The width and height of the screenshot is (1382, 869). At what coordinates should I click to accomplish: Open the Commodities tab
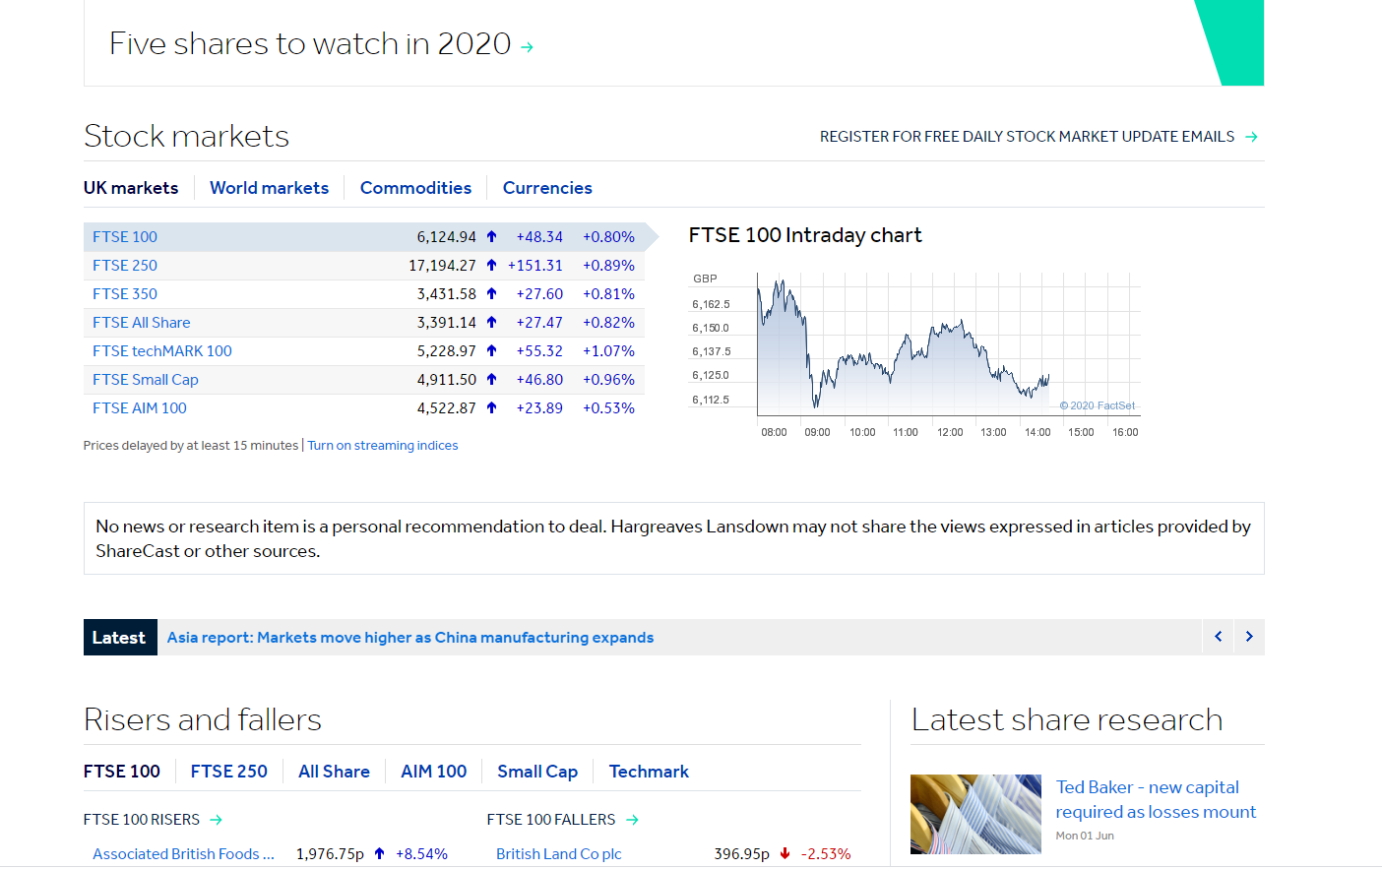pos(415,187)
